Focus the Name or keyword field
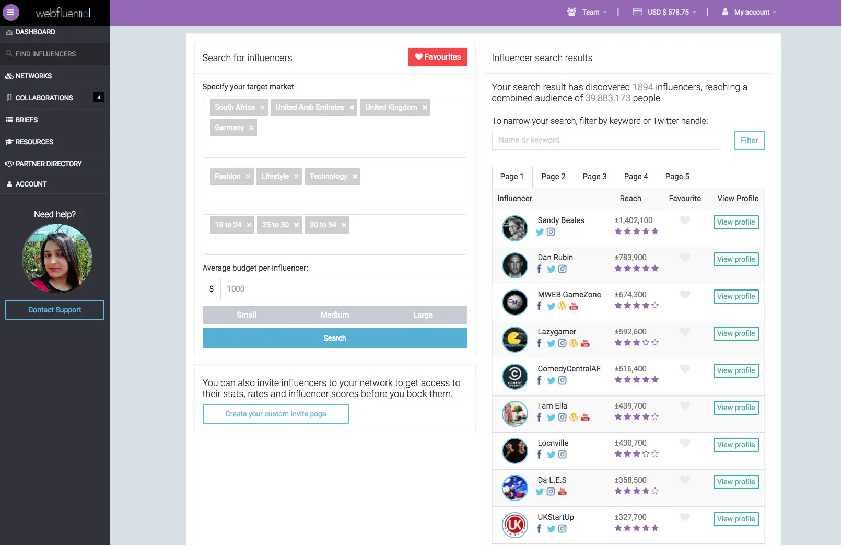This screenshot has height=546, width=842. click(x=605, y=140)
